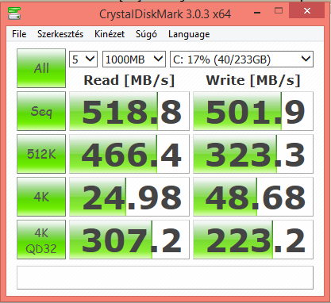Click the CrystalDiskMark 3.0.3 x64 title text
Screen dimensions: 331x303
click(x=165, y=14)
